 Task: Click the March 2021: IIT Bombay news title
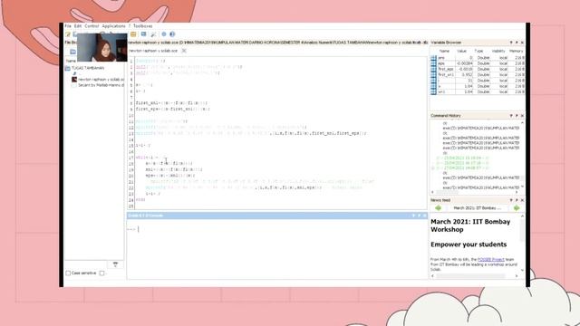(478, 208)
